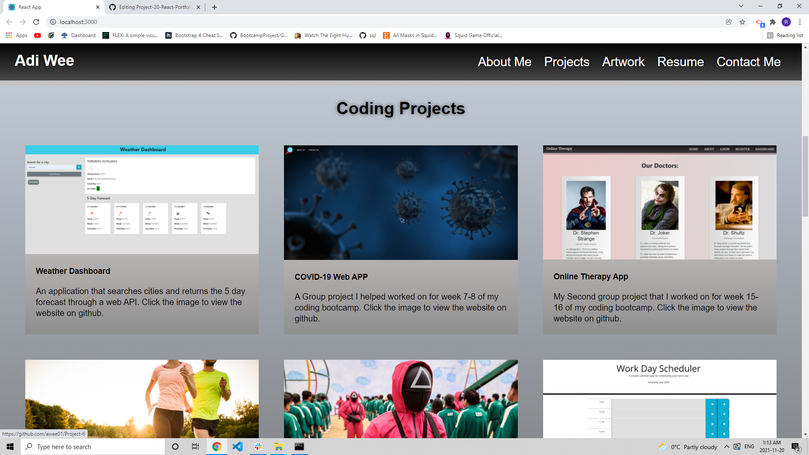
Task: Click the browser back arrow
Action: click(9, 22)
